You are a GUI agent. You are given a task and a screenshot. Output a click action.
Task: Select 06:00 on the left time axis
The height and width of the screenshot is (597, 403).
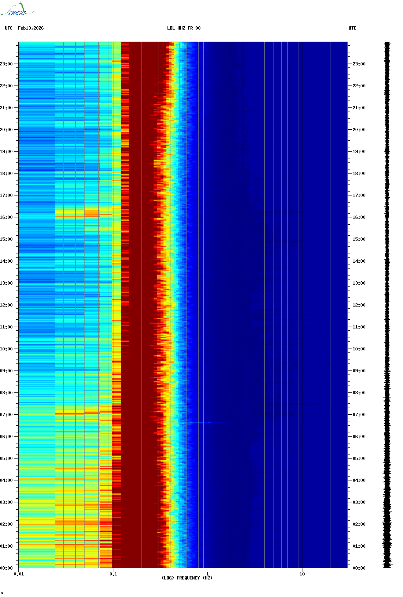[x=6, y=437]
